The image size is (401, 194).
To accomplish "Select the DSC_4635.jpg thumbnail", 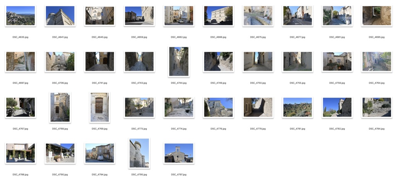I will (x=20, y=16).
